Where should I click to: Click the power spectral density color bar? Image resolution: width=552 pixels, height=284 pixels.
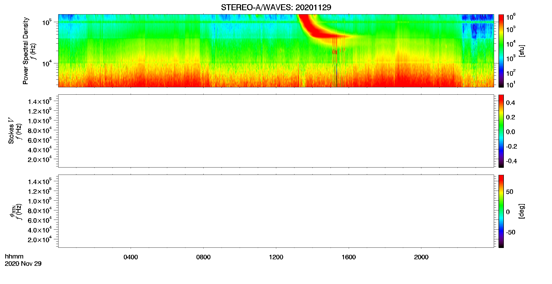tap(501, 51)
